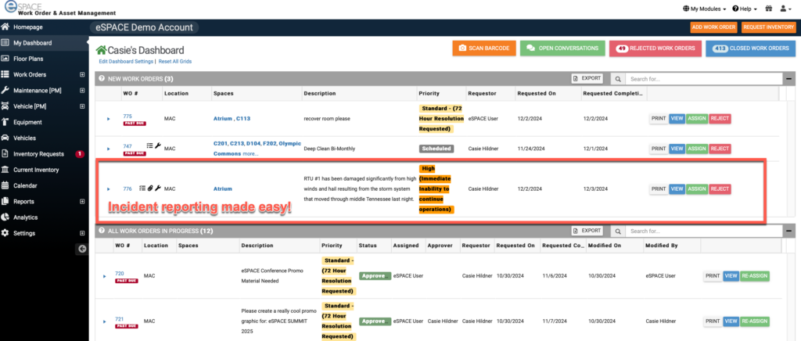801x341 pixels.
Task: Click Scan Barcode button
Action: point(483,48)
